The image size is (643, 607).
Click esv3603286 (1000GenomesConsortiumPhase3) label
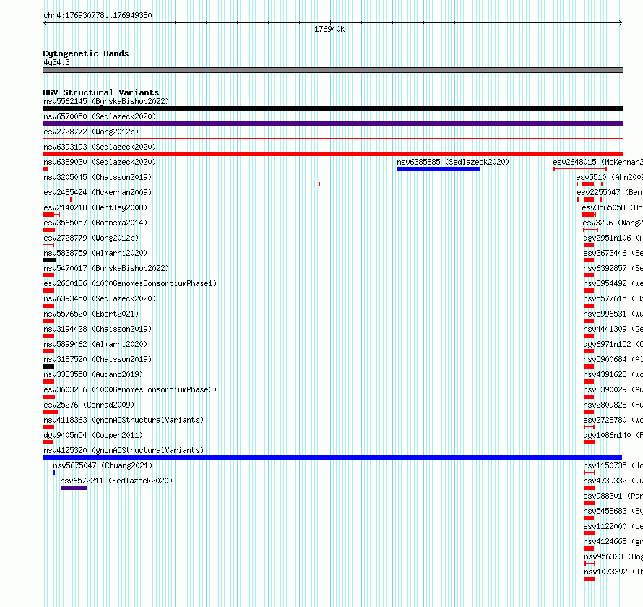point(130,389)
